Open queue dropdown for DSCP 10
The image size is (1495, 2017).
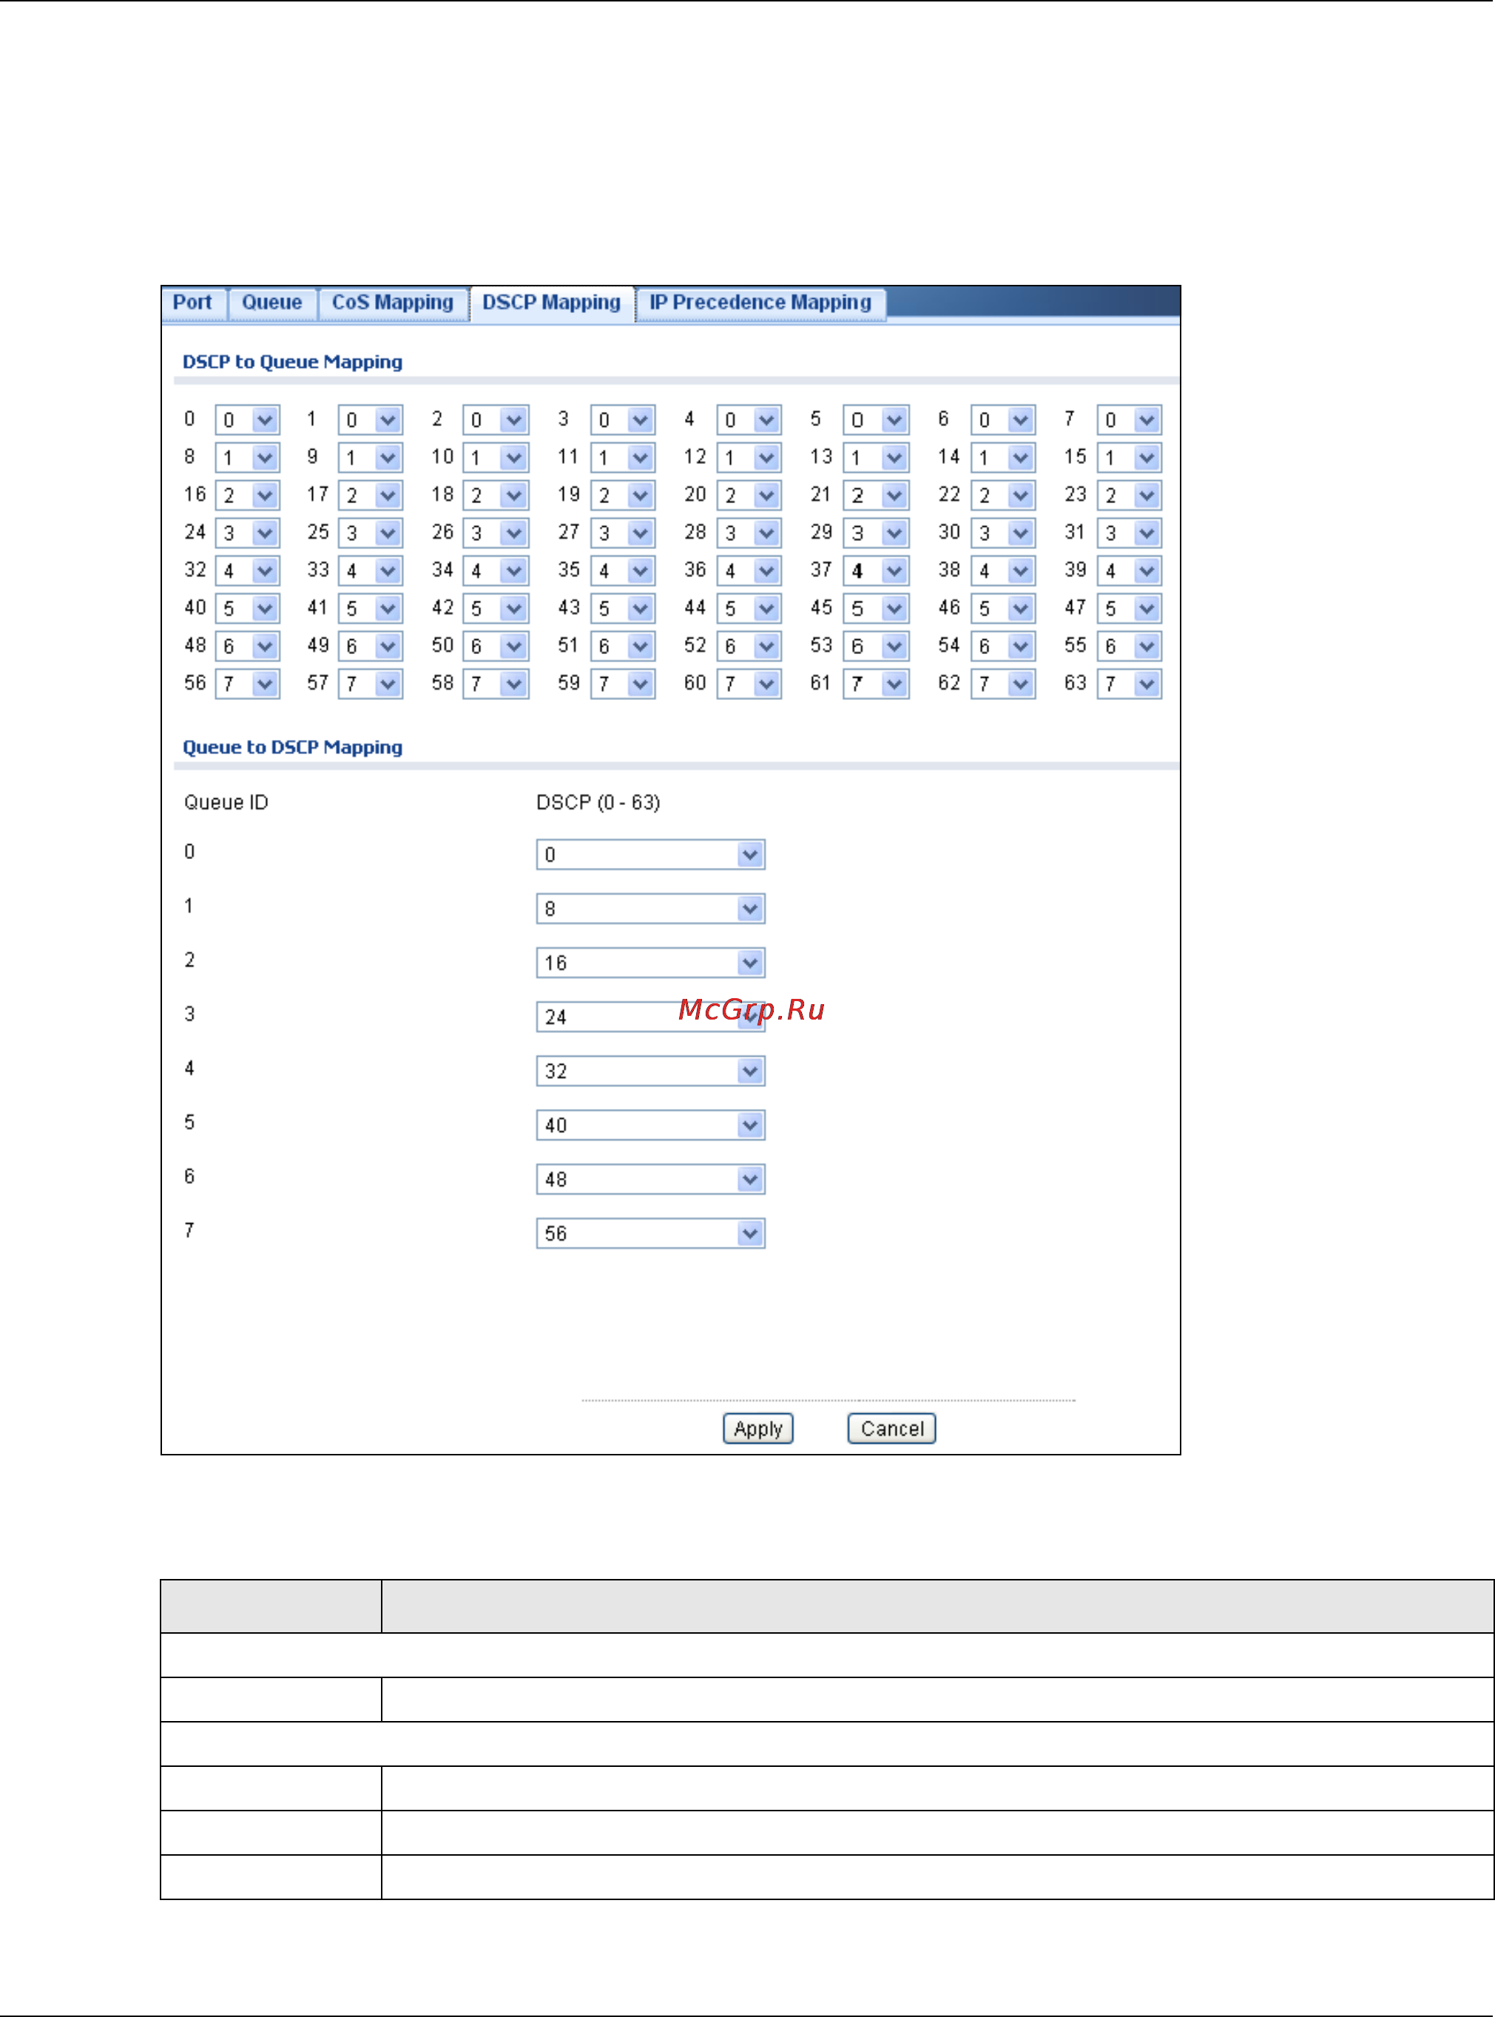click(x=496, y=458)
